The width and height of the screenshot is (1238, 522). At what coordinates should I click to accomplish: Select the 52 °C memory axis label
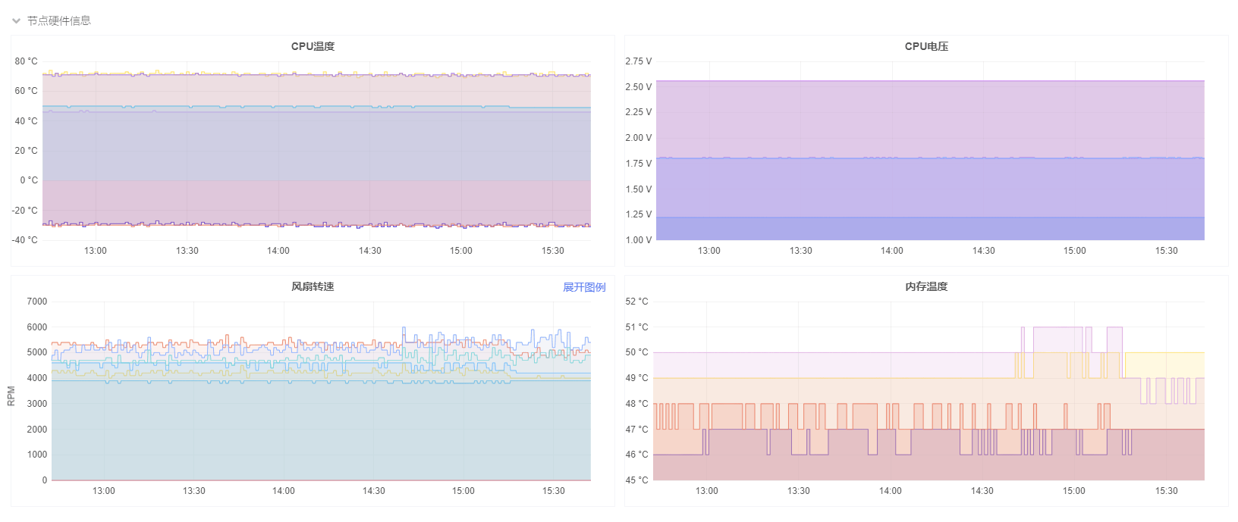[637, 302]
